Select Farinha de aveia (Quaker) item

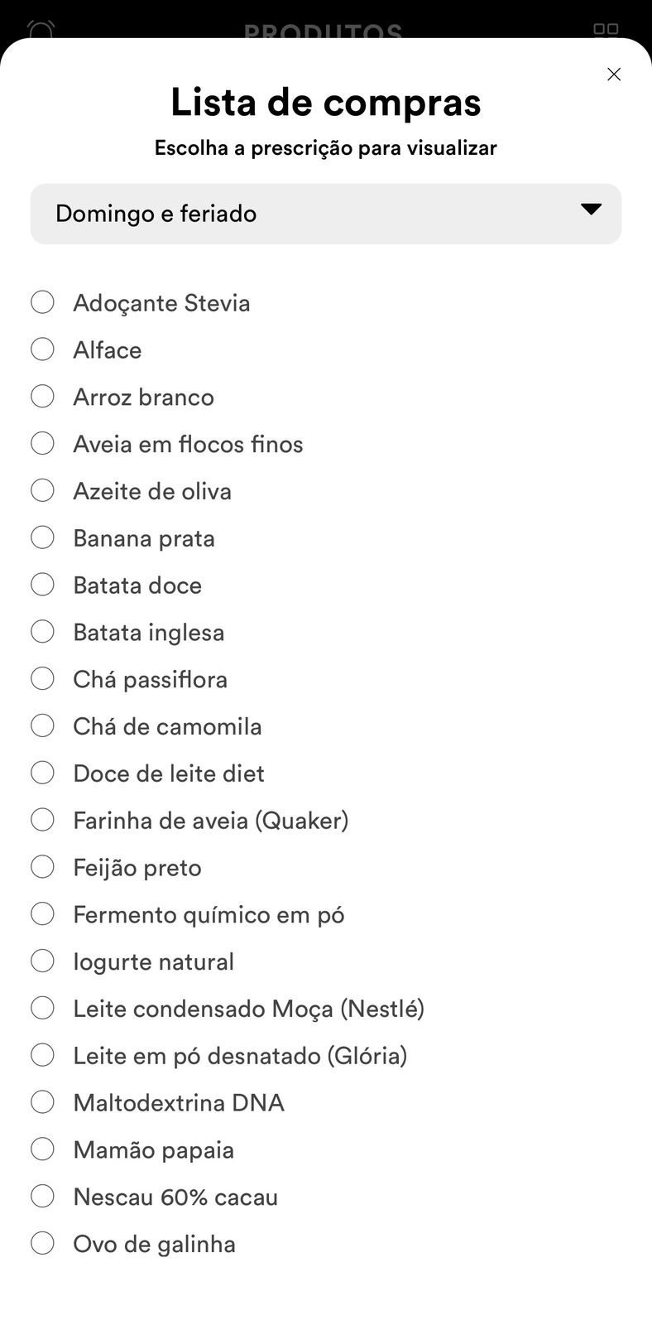[42, 820]
